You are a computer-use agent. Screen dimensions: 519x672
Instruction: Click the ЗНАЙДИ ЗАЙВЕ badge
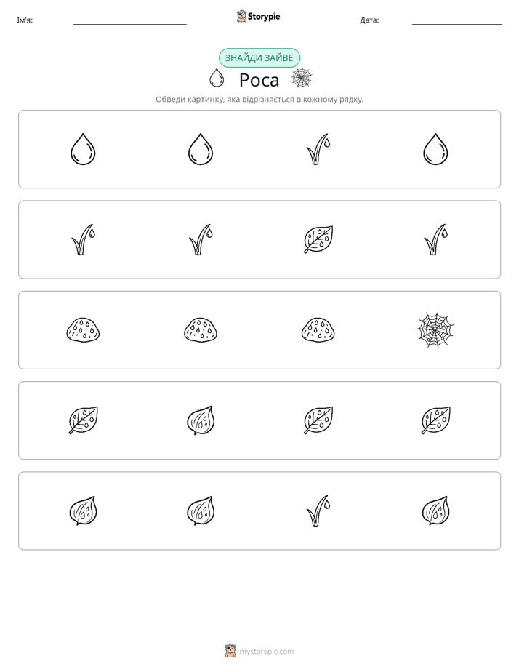(259, 58)
